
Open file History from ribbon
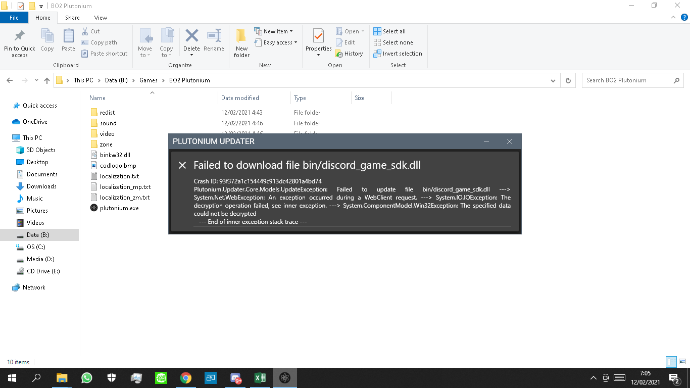[349, 54]
